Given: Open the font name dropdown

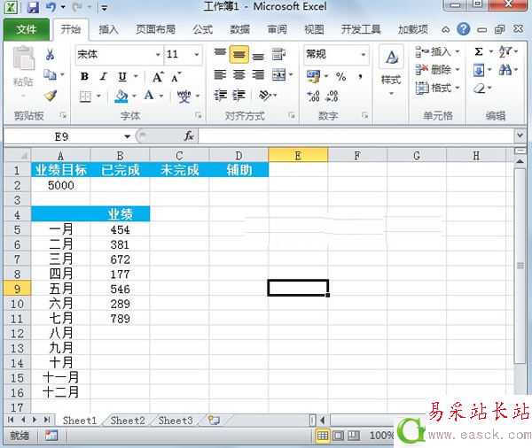Looking at the screenshot, I should [158, 55].
